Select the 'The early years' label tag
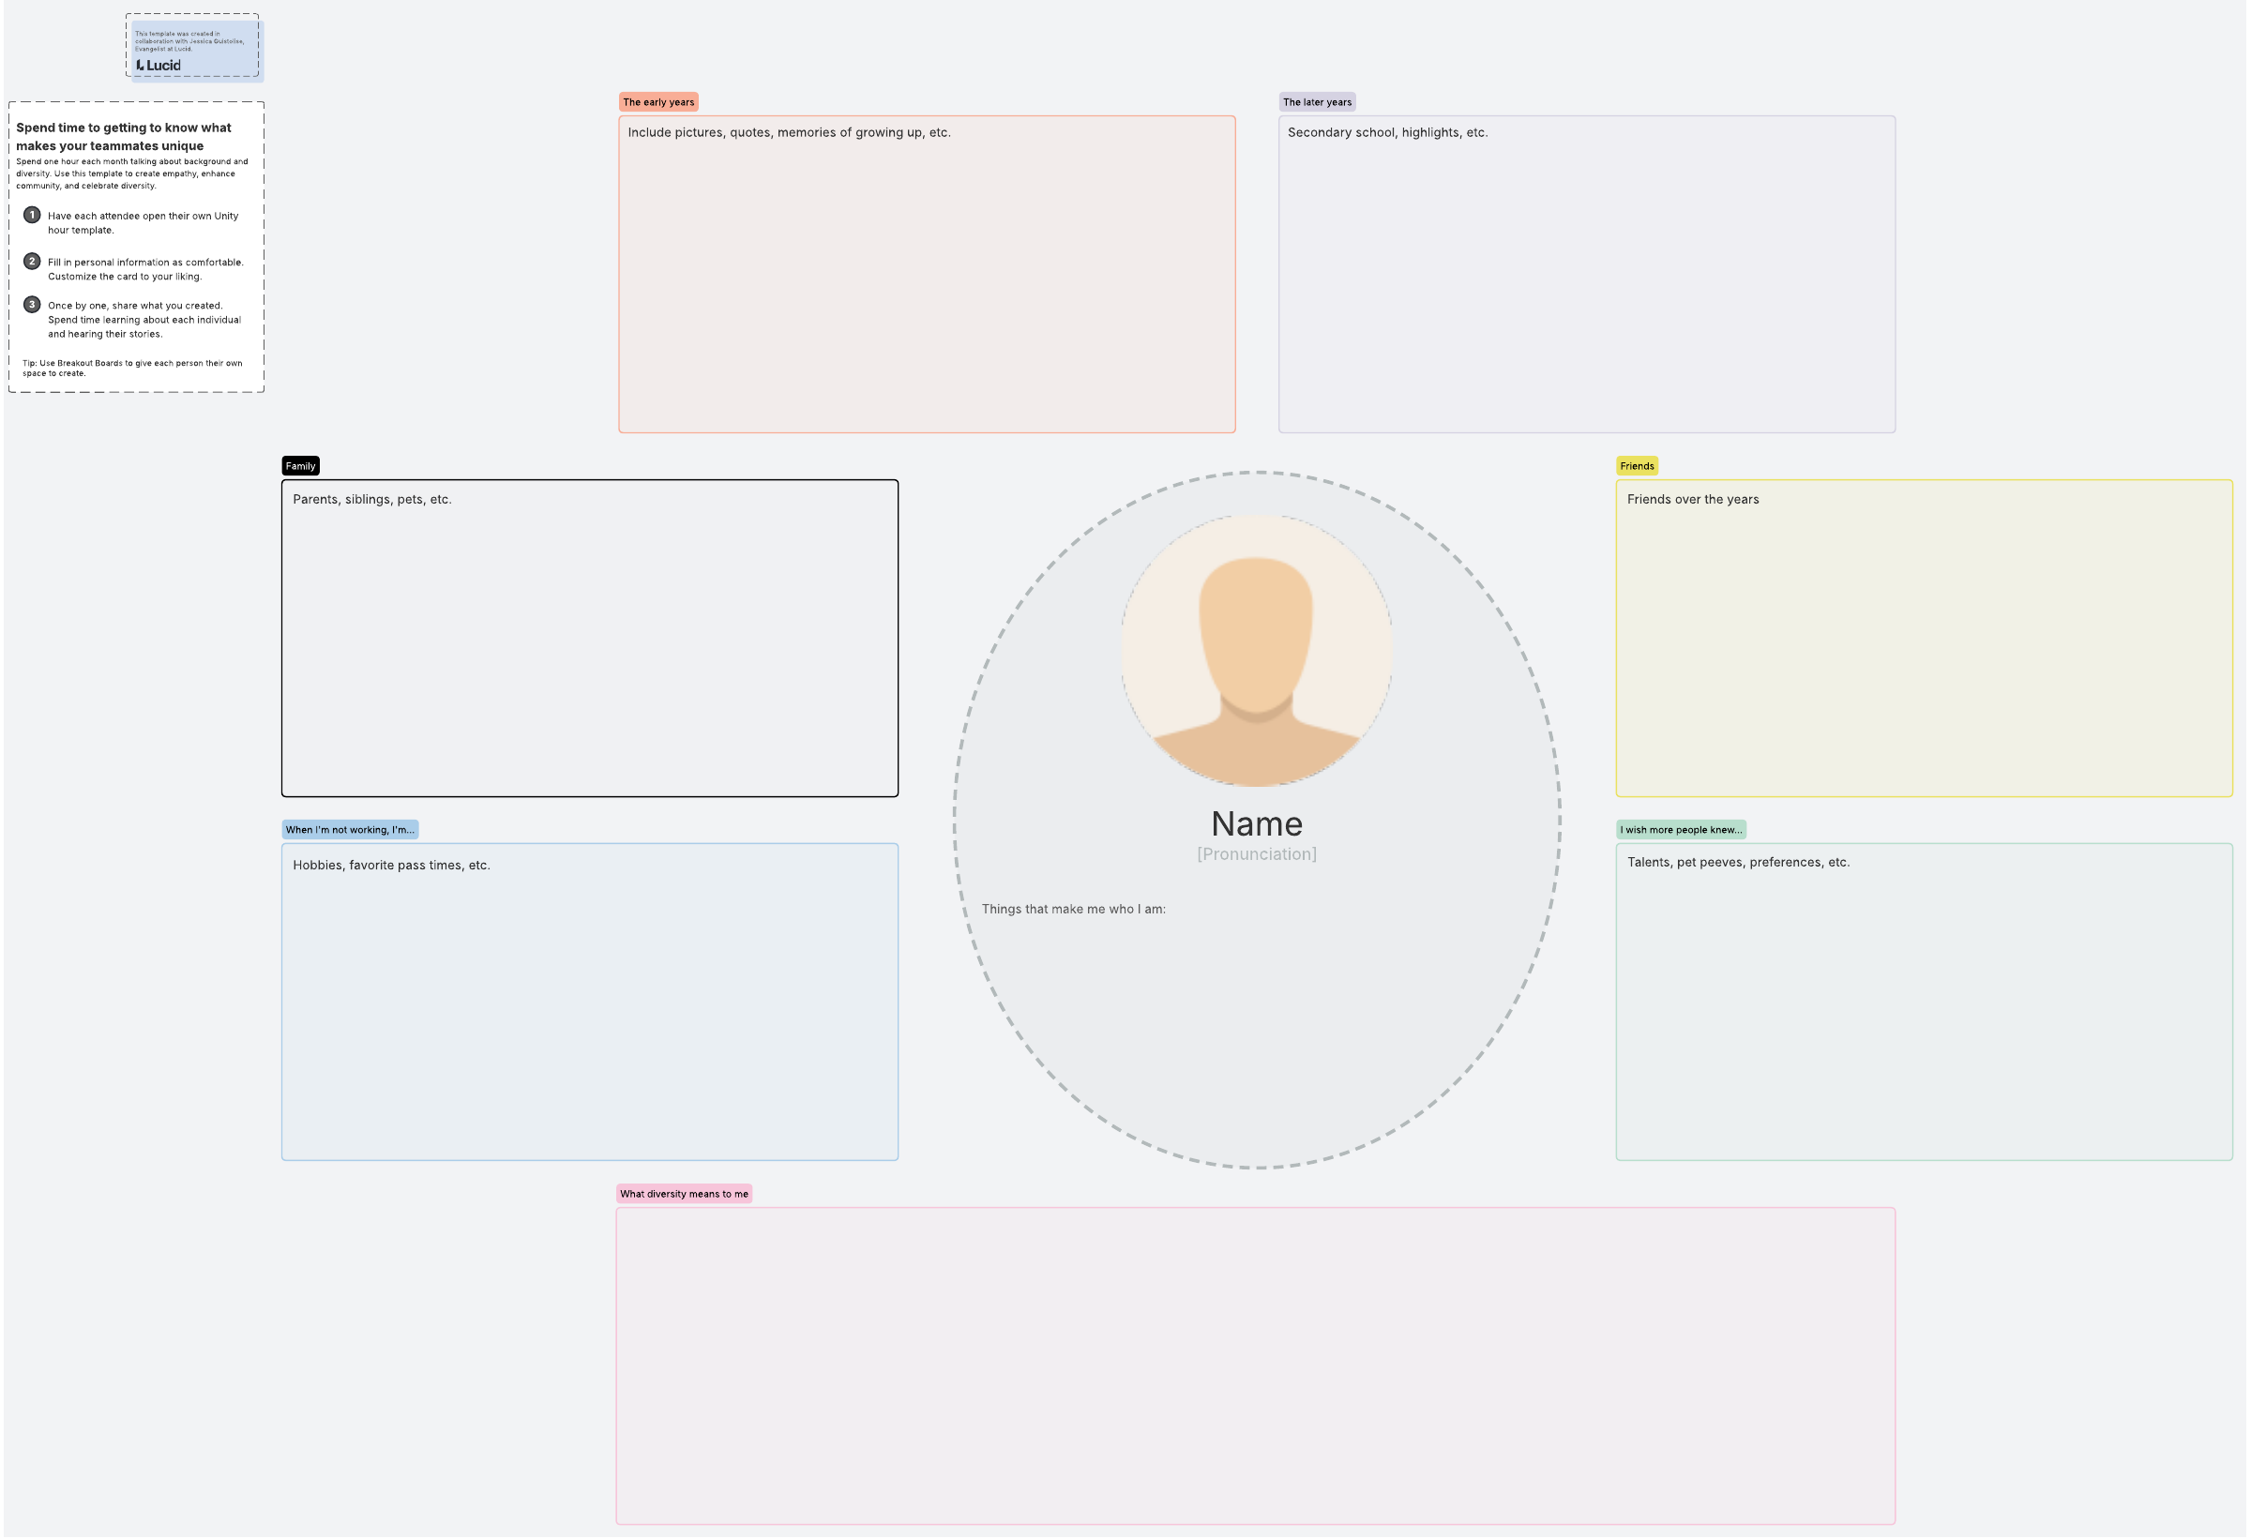The height and width of the screenshot is (1538, 2251). tap(657, 102)
